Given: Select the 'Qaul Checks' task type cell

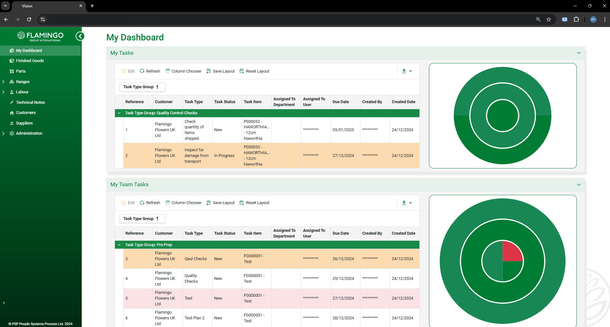Looking at the screenshot, I should [x=197, y=259].
